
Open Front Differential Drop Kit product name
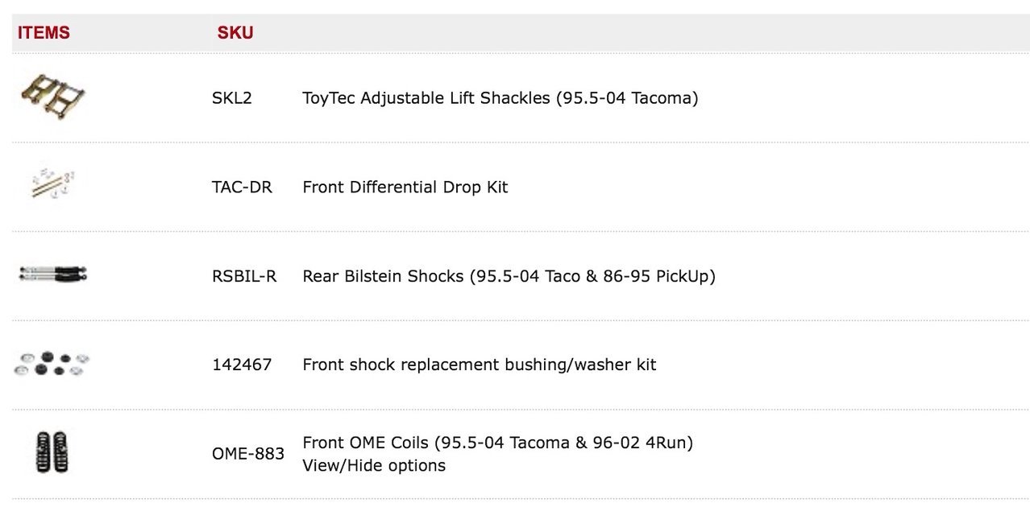coord(405,187)
